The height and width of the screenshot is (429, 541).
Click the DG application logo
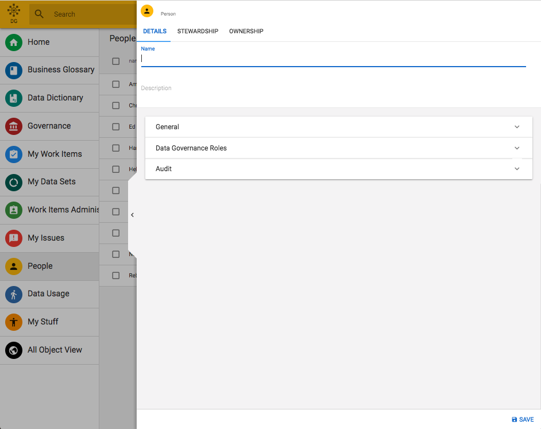(14, 13)
